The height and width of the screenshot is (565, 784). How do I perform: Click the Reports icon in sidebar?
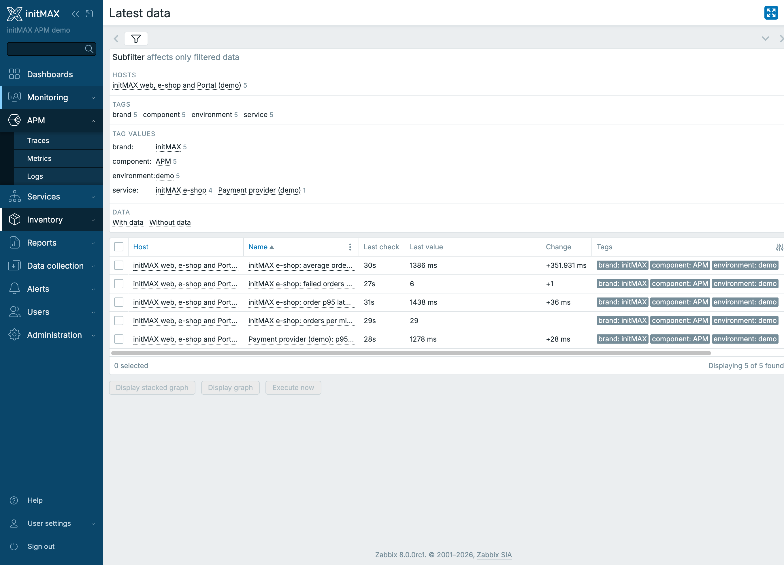(14, 243)
